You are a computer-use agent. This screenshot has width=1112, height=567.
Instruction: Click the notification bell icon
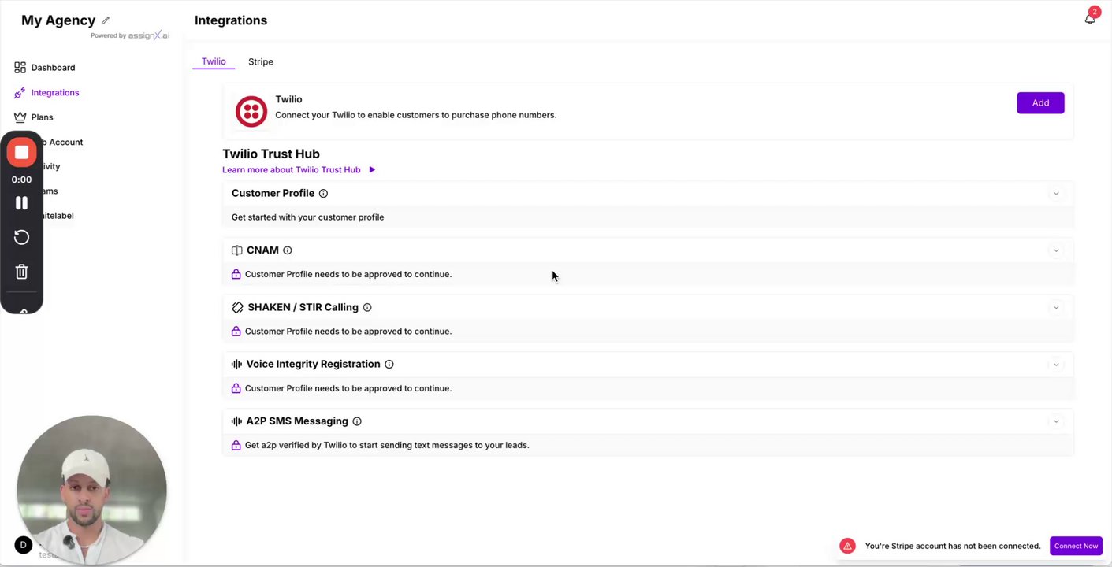coord(1090,19)
